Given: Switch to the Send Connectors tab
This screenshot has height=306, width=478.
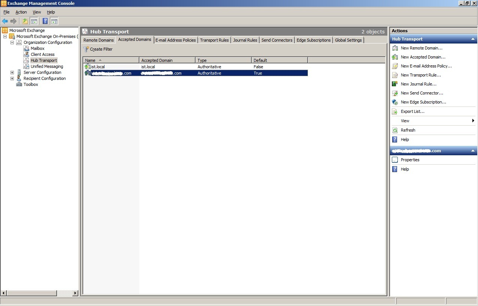Looking at the screenshot, I should (x=277, y=40).
